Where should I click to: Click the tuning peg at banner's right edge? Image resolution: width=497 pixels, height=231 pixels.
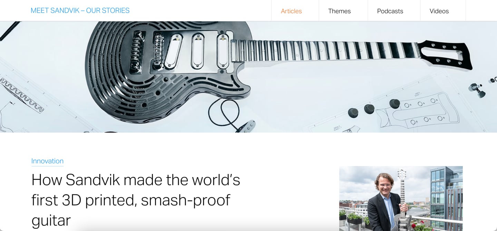click(x=477, y=89)
